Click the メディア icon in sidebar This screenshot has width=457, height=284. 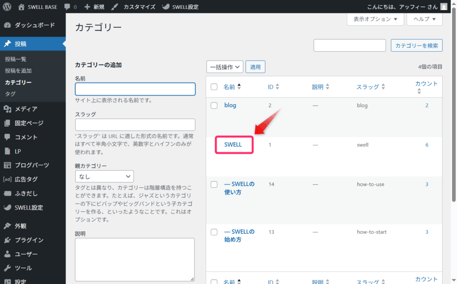(x=7, y=109)
